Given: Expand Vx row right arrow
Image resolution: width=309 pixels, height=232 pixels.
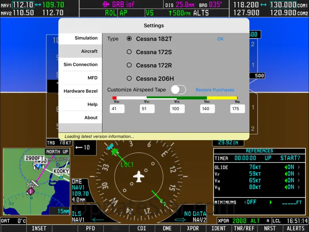Looking at the screenshot, I should click(299, 180).
